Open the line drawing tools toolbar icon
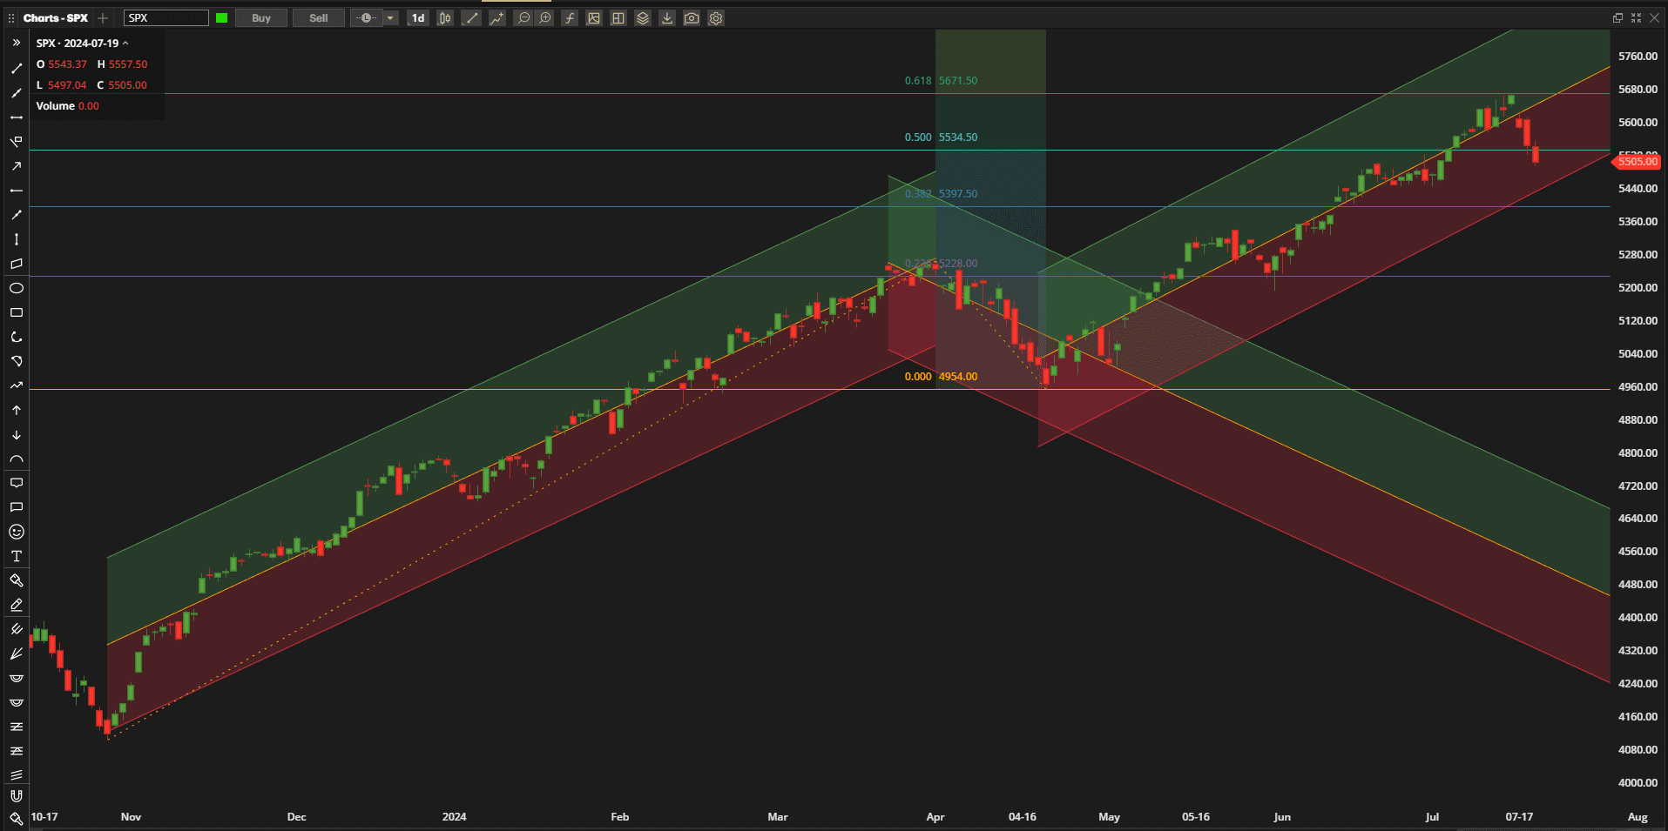This screenshot has width=1668, height=831. tap(471, 18)
